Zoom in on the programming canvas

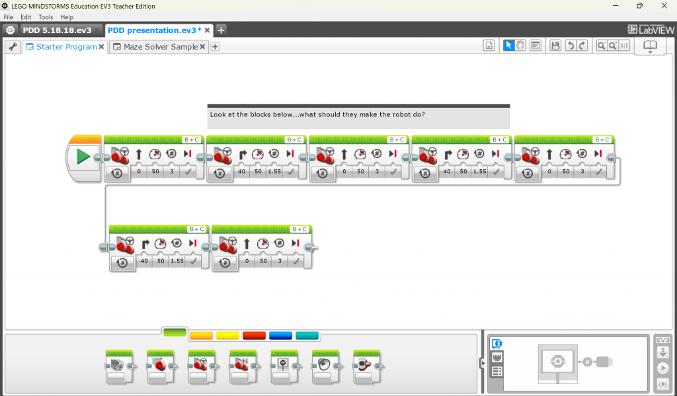tap(613, 46)
